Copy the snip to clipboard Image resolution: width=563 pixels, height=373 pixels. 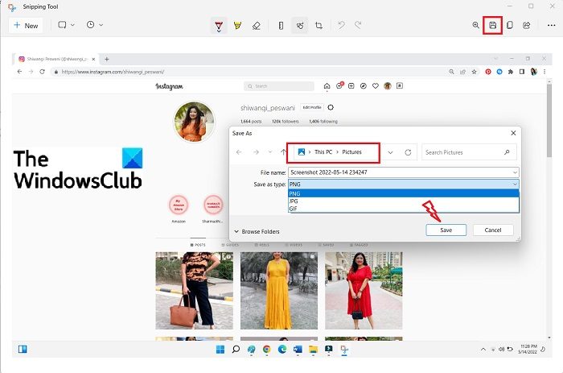tap(509, 25)
